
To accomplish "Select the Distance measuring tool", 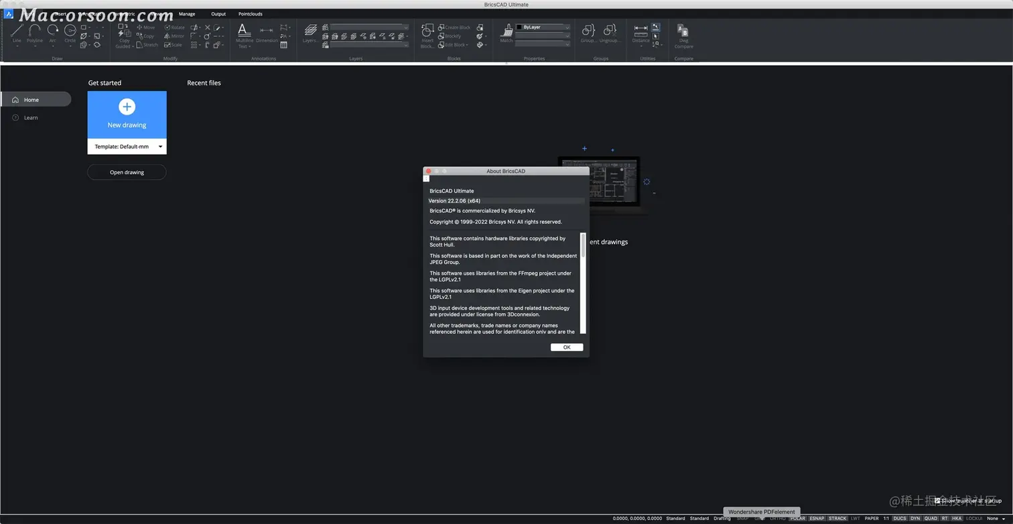I will click(x=640, y=34).
